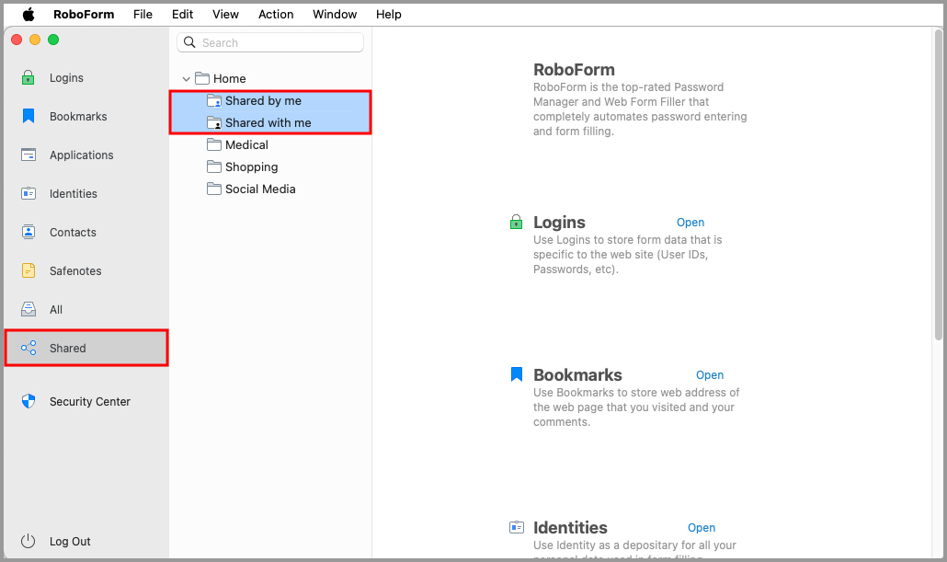Viewport: 947px width, 562px height.
Task: Click the blue Bookmarks ribbon icon in sidebar
Action: point(29,116)
